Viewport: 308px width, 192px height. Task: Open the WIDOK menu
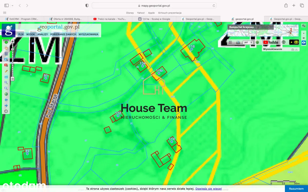coord(31,34)
